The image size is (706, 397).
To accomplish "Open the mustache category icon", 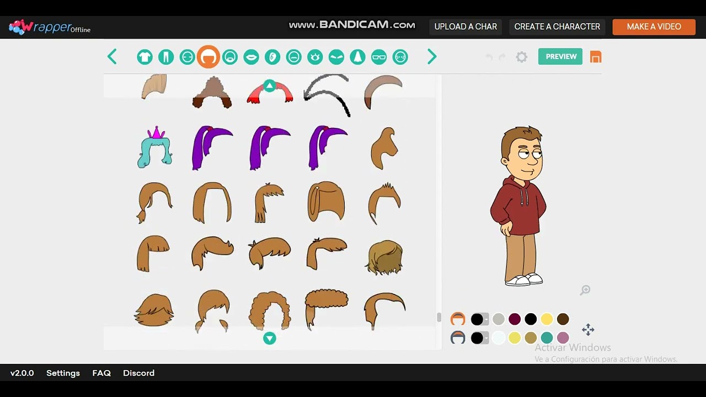I will tap(294, 57).
